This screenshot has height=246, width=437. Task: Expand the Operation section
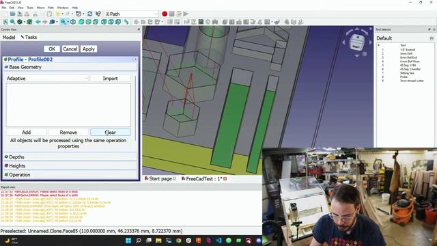point(70,175)
